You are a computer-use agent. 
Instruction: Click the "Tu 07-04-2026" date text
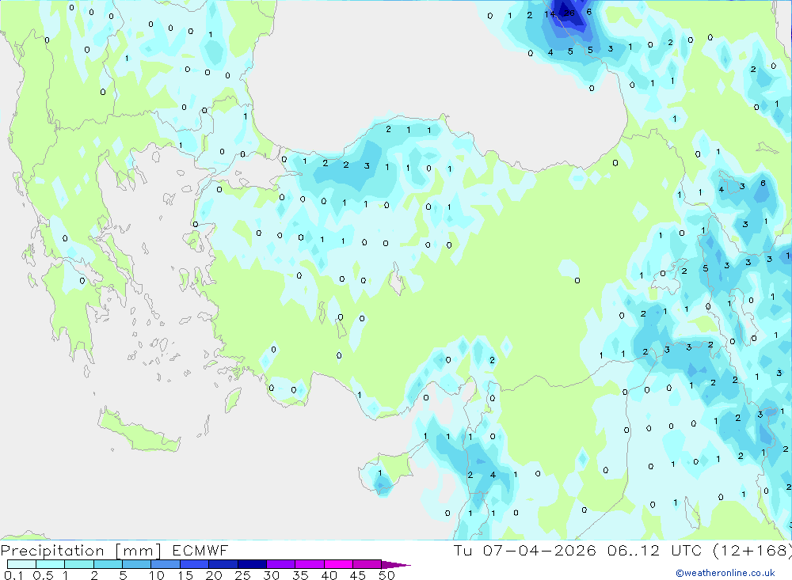[524, 550]
